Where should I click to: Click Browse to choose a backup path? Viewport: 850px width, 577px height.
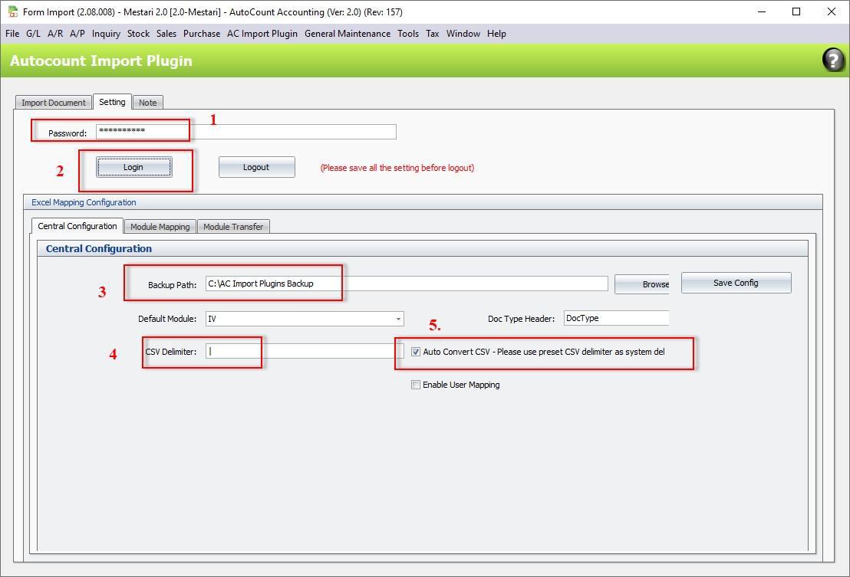point(644,284)
